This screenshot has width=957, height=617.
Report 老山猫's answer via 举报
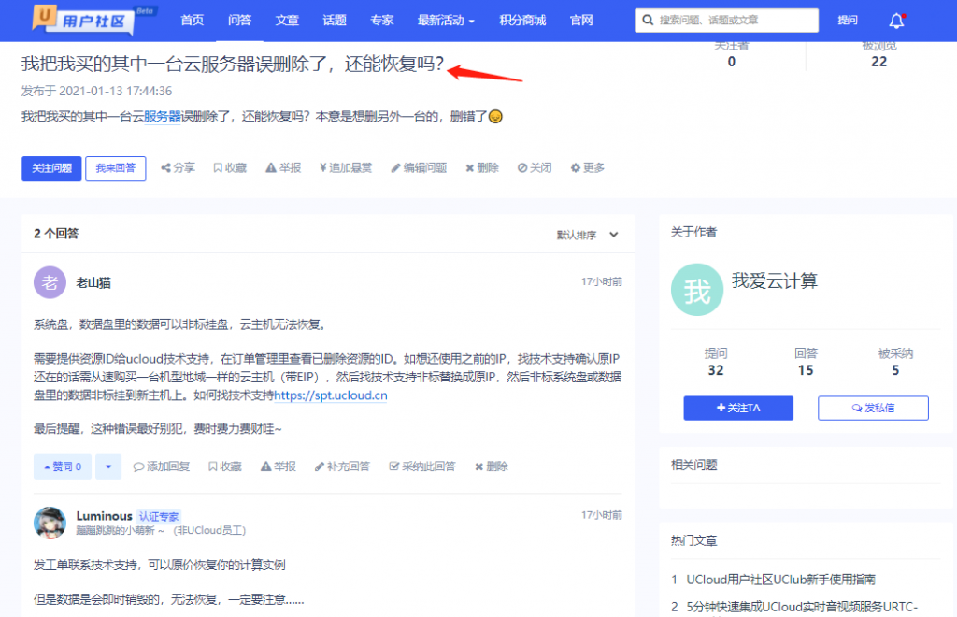pos(279,466)
